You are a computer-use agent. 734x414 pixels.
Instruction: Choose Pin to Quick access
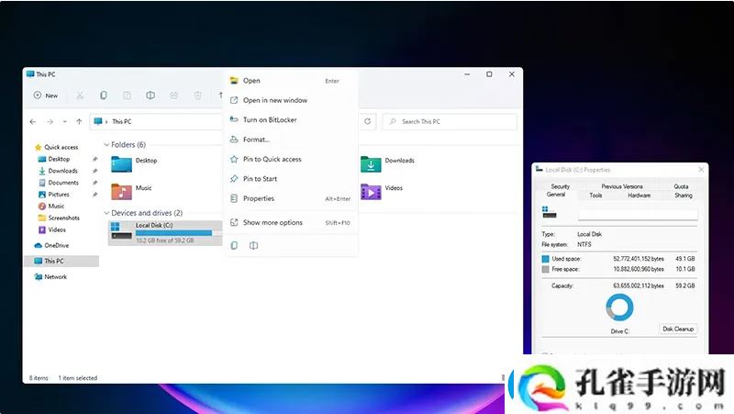pyautogui.click(x=291, y=159)
